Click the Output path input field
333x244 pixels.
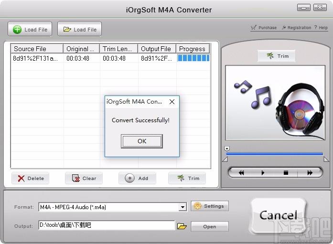(x=107, y=225)
